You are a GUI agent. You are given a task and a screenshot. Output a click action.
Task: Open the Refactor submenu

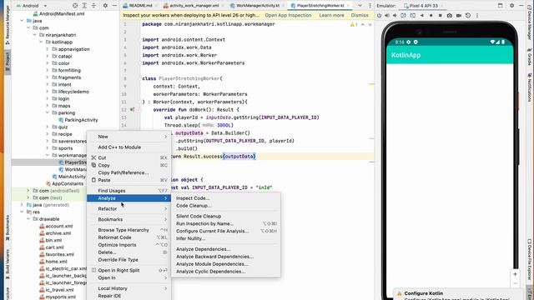(128, 208)
